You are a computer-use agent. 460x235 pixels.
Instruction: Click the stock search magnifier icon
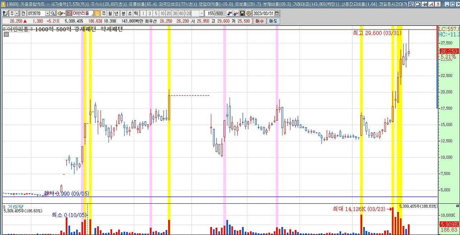click(x=53, y=13)
